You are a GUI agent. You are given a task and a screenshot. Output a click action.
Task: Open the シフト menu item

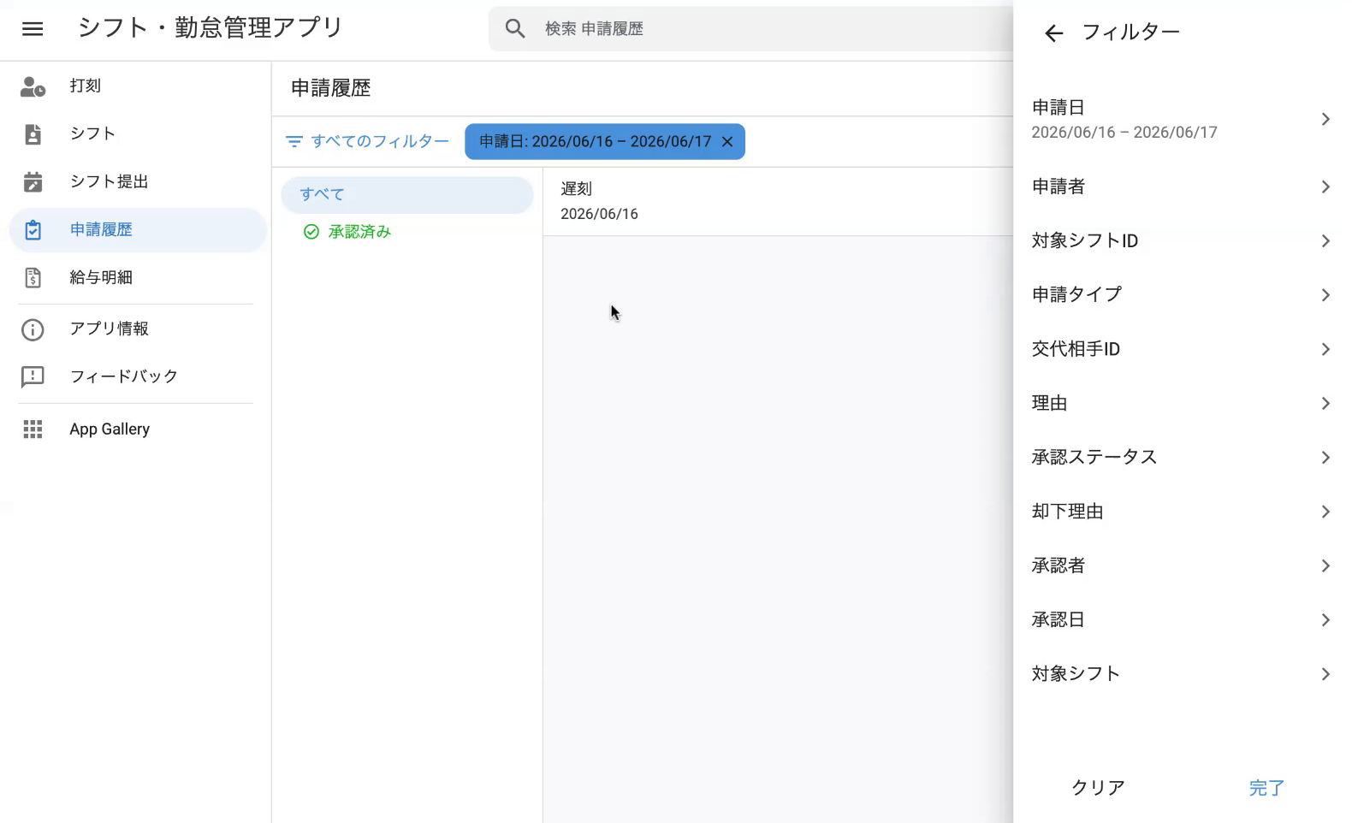coord(137,134)
